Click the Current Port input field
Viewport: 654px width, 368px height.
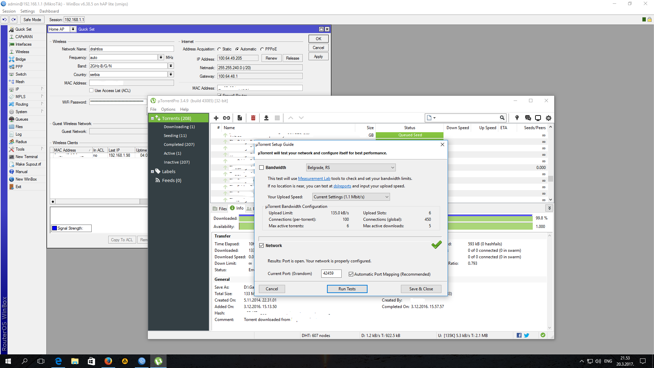click(331, 274)
